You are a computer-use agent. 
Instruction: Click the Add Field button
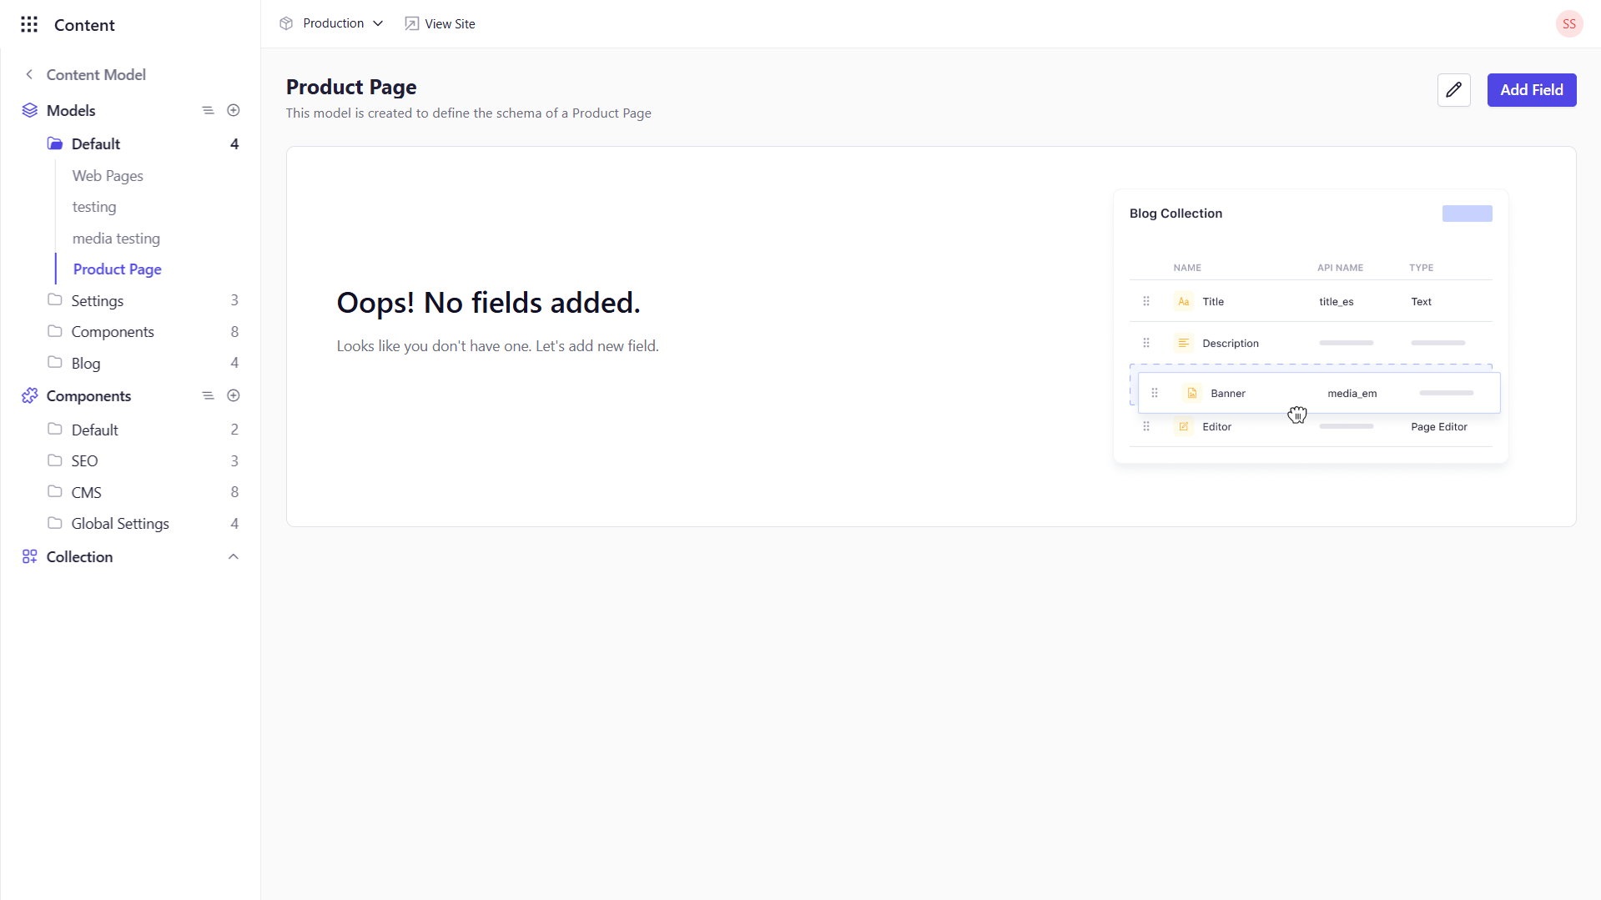[1531, 90]
